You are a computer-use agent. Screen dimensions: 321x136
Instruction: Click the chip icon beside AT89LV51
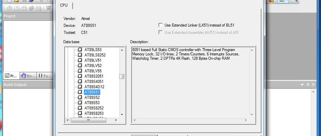(x=80, y=60)
